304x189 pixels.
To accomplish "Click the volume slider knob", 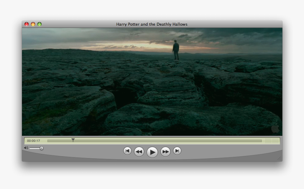I will tap(41, 148).
